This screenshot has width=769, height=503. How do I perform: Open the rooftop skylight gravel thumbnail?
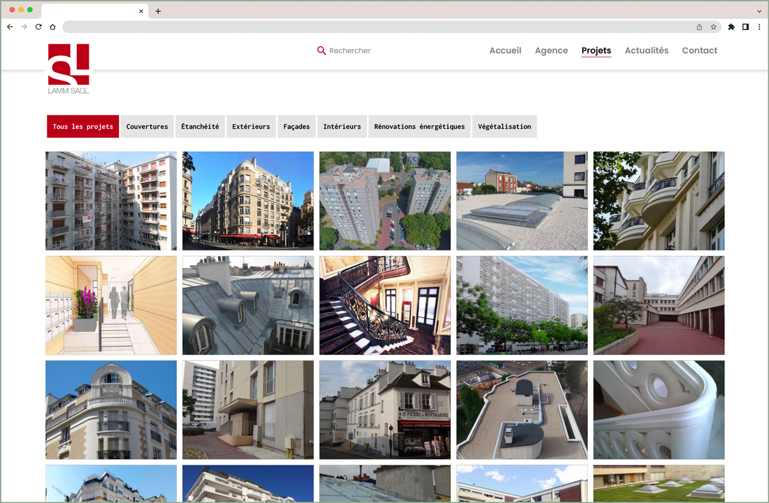tap(522, 201)
